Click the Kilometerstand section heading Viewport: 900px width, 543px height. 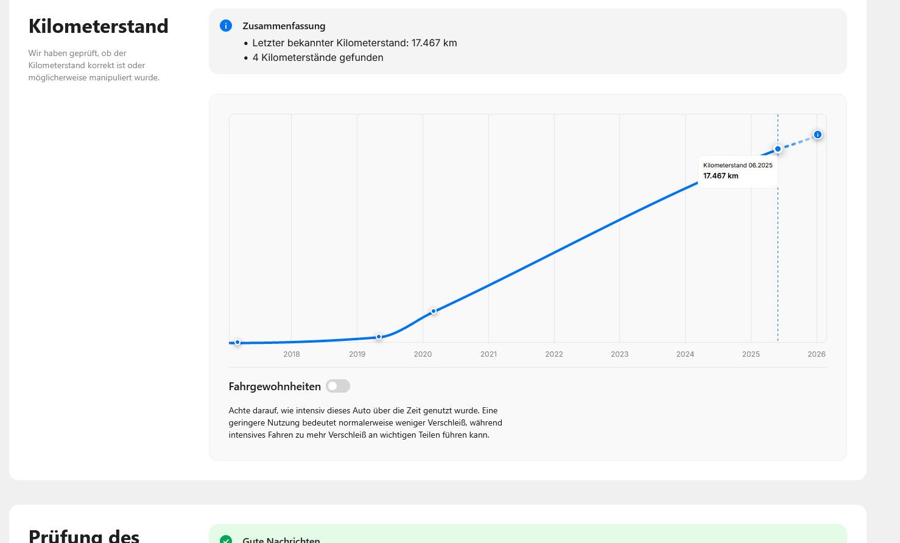(x=98, y=26)
